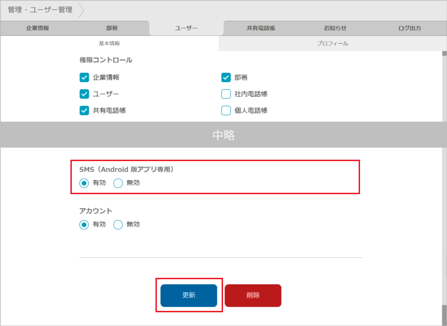The image size is (447, 326).
Task: Select 有効 radio under SMS setting
Action: [85, 183]
